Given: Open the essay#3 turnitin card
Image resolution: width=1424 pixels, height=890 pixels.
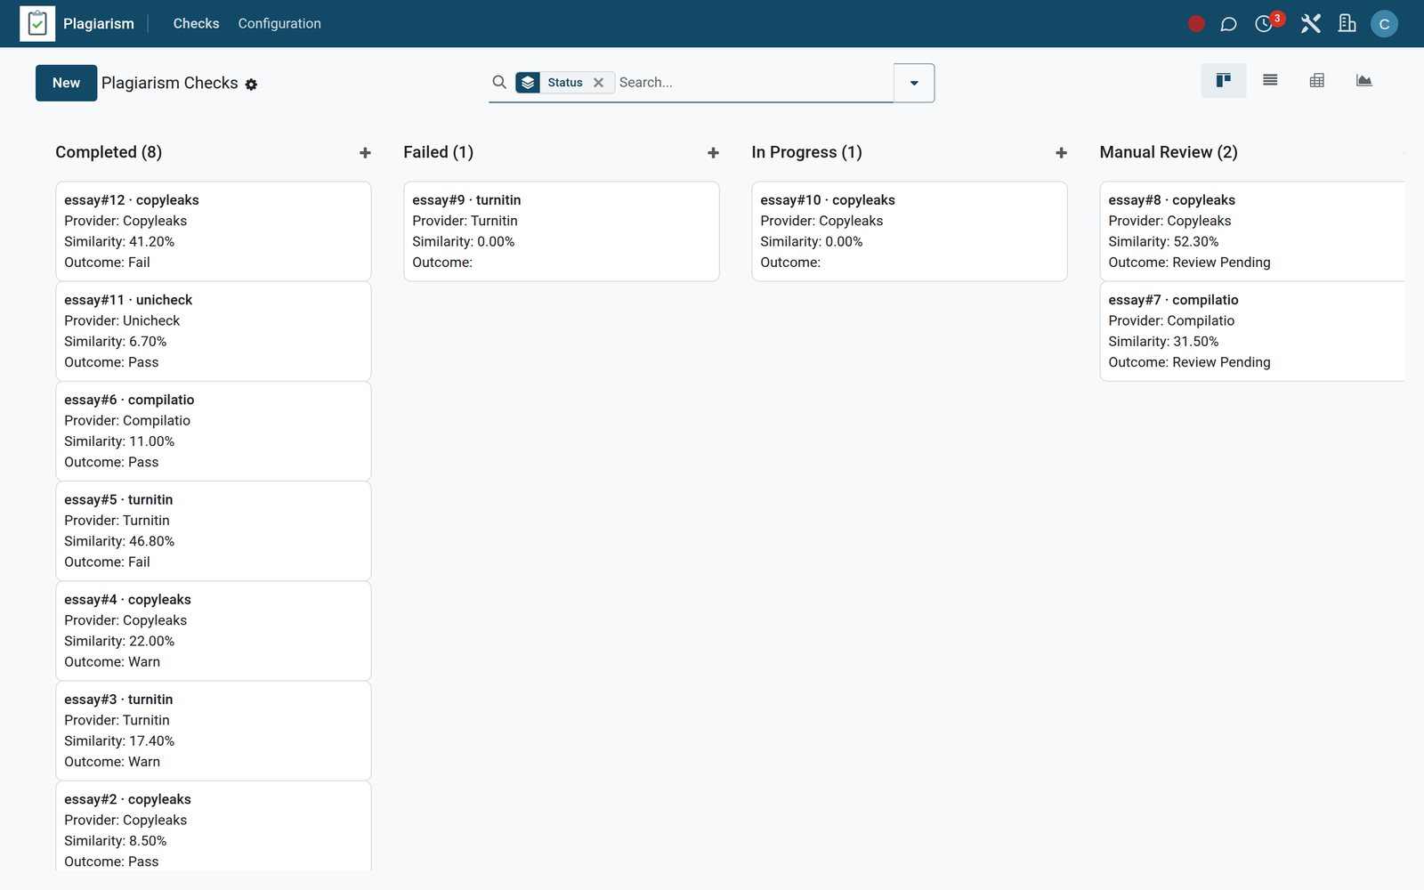Looking at the screenshot, I should [214, 730].
